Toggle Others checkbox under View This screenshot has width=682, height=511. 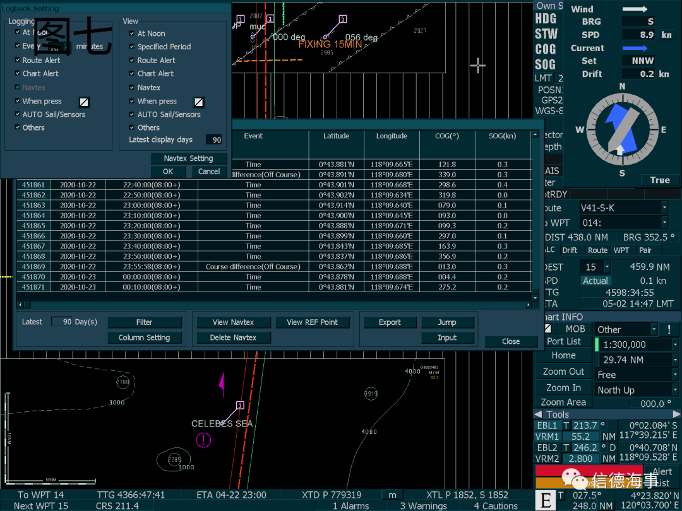[132, 127]
